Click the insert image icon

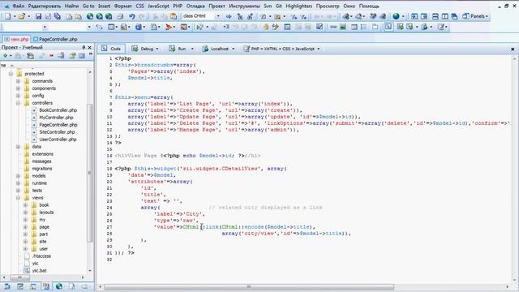343,27
